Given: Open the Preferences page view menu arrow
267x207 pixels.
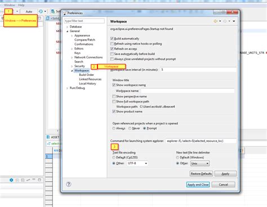Looking at the screenshot, I should pyautogui.click(x=234, y=21).
